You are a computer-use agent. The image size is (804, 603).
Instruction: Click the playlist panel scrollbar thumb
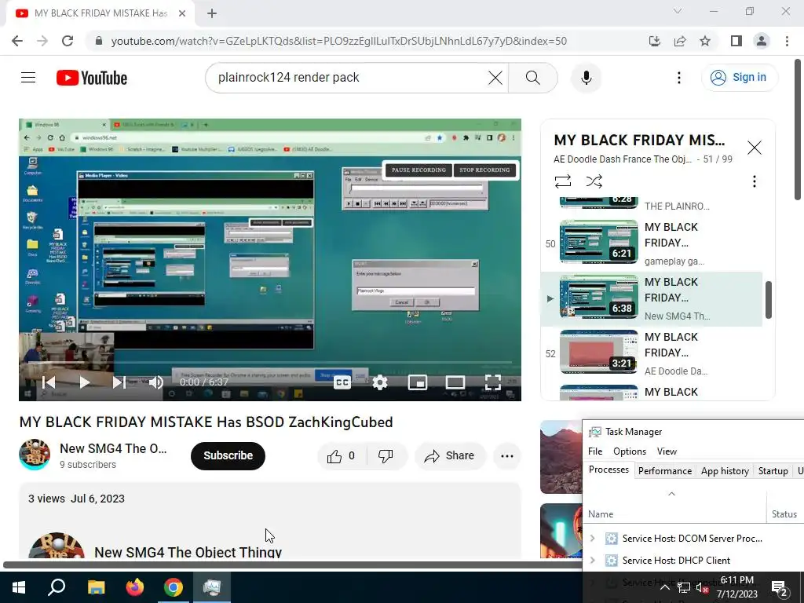768,300
